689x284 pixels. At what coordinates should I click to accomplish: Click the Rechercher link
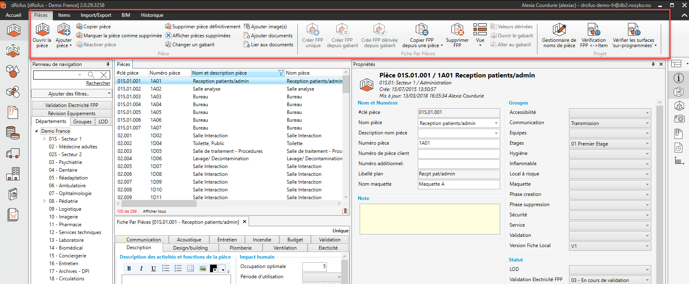98,83
